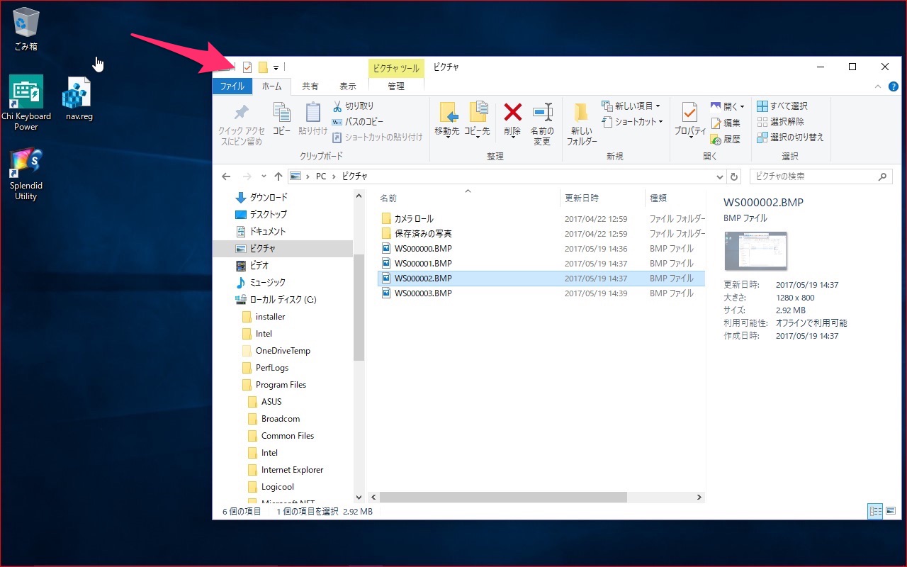This screenshot has width=907, height=567.
Task: Switch to large icons view in status bar
Action: pyautogui.click(x=891, y=511)
